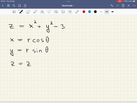Go back with the left chevron
Image resolution: width=137 pixels, height=103 pixels.
pyautogui.click(x=3, y=6)
